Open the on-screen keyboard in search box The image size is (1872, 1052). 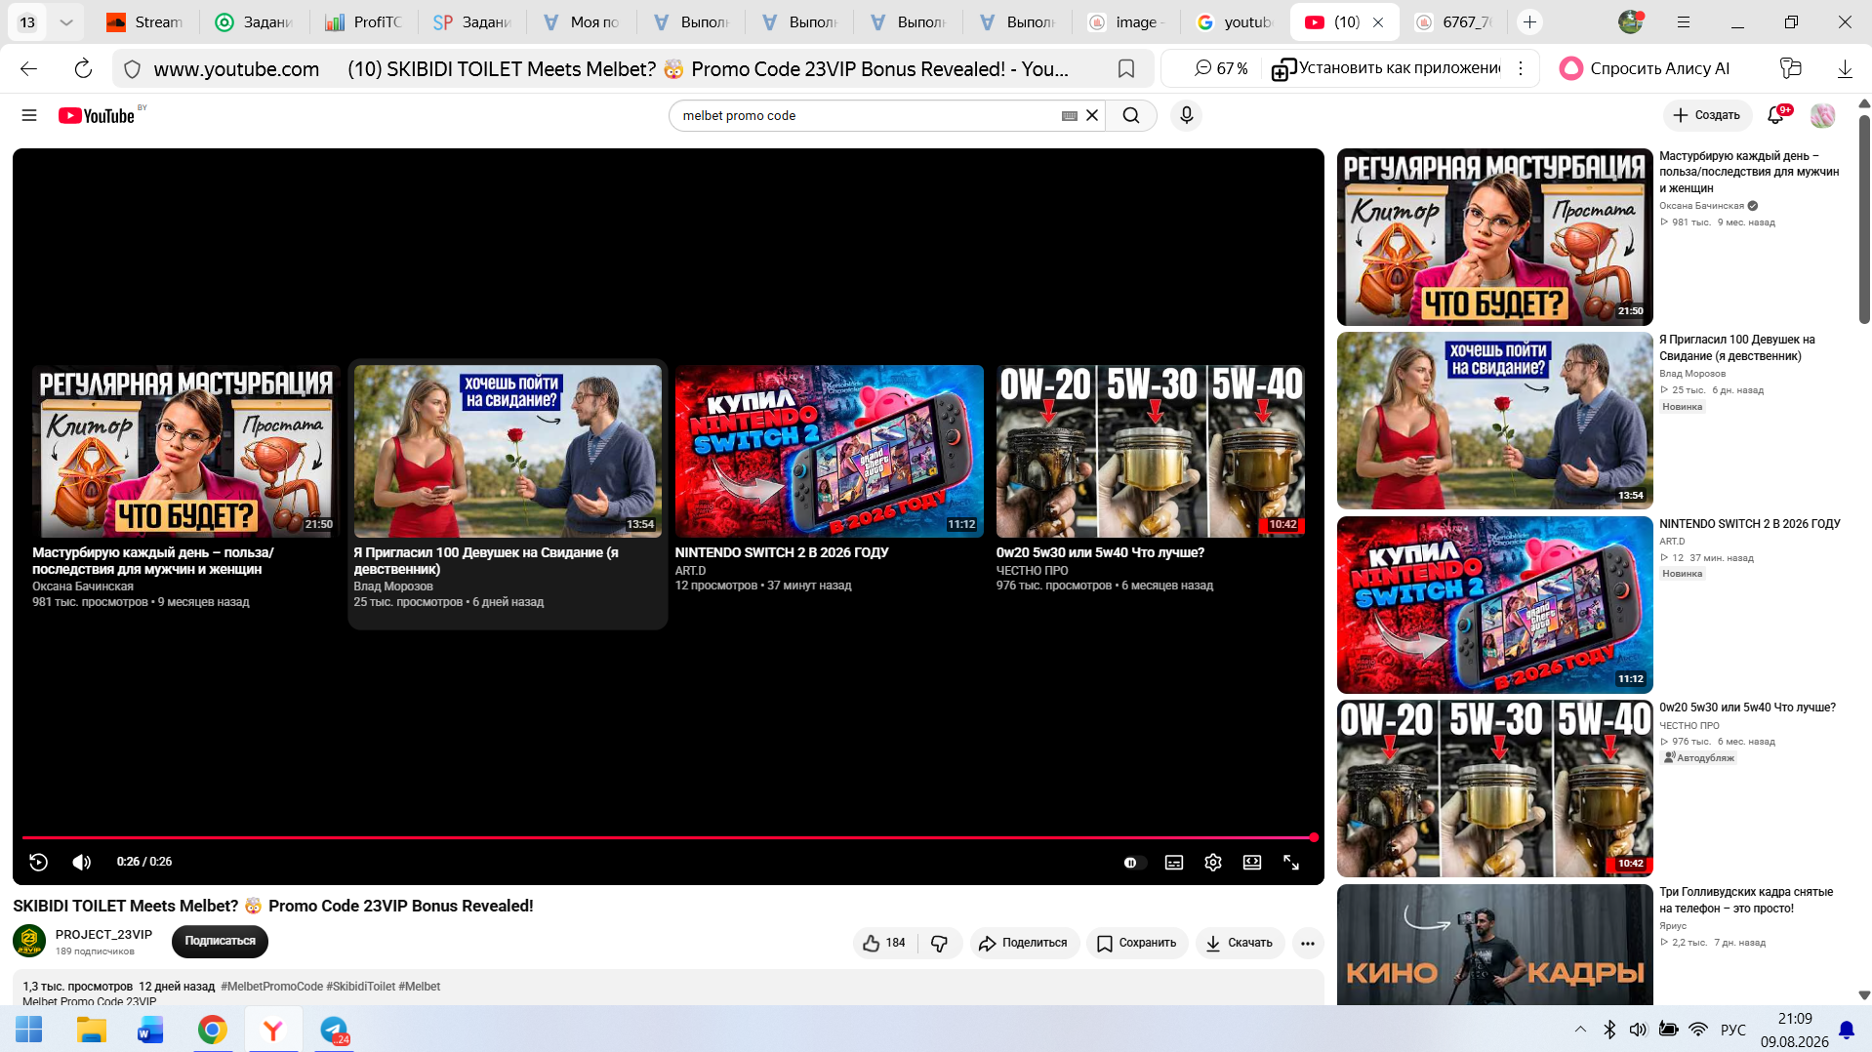pos(1070,115)
